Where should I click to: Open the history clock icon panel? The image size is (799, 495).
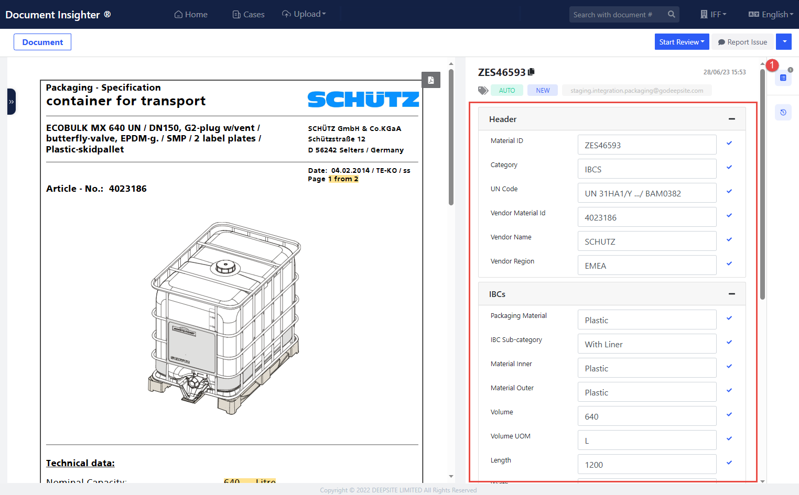point(783,112)
